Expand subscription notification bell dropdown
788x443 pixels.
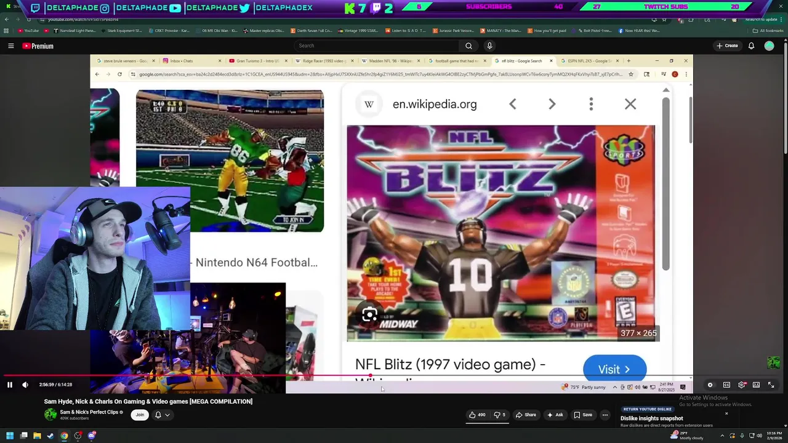click(162, 415)
